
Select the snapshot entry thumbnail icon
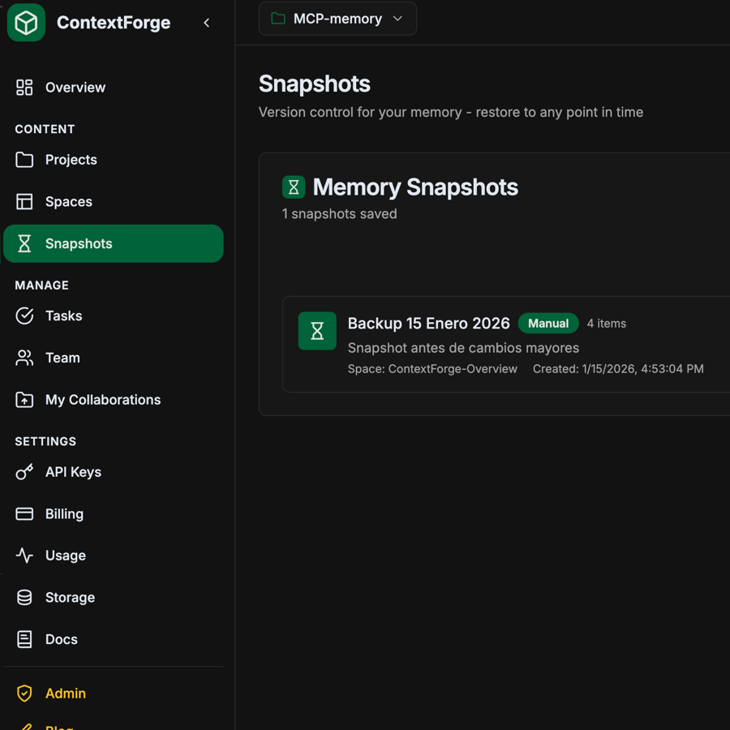[316, 331]
